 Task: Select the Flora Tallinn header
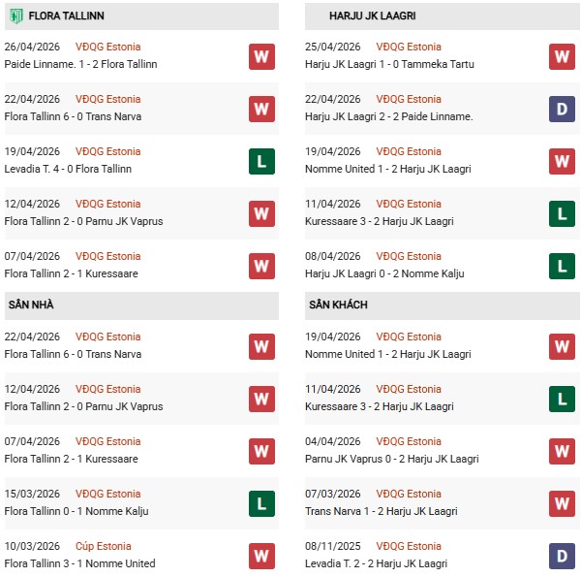click(x=67, y=16)
